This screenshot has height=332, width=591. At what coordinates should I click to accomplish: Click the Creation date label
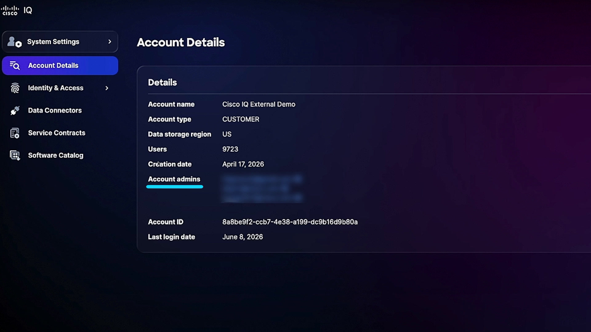point(170,164)
